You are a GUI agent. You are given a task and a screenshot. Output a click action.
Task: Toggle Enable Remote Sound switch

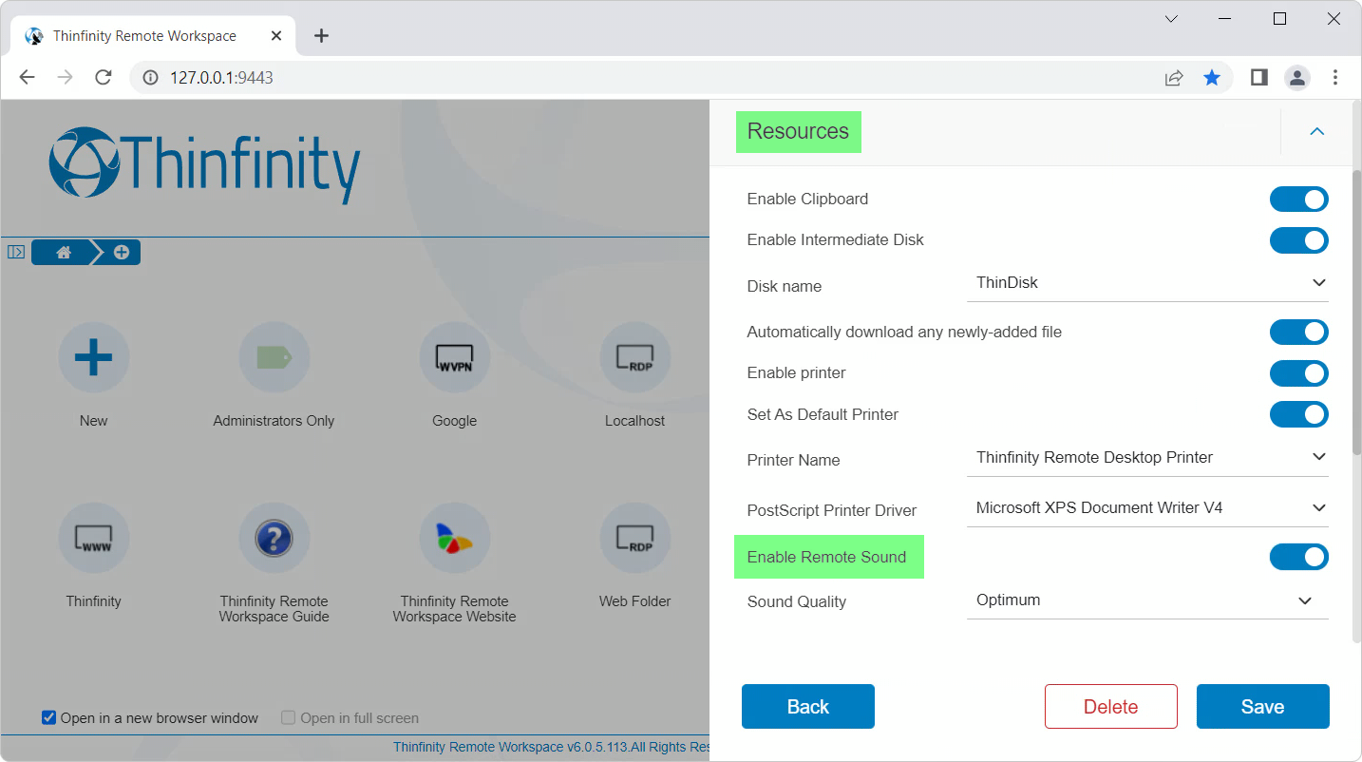(x=1298, y=558)
